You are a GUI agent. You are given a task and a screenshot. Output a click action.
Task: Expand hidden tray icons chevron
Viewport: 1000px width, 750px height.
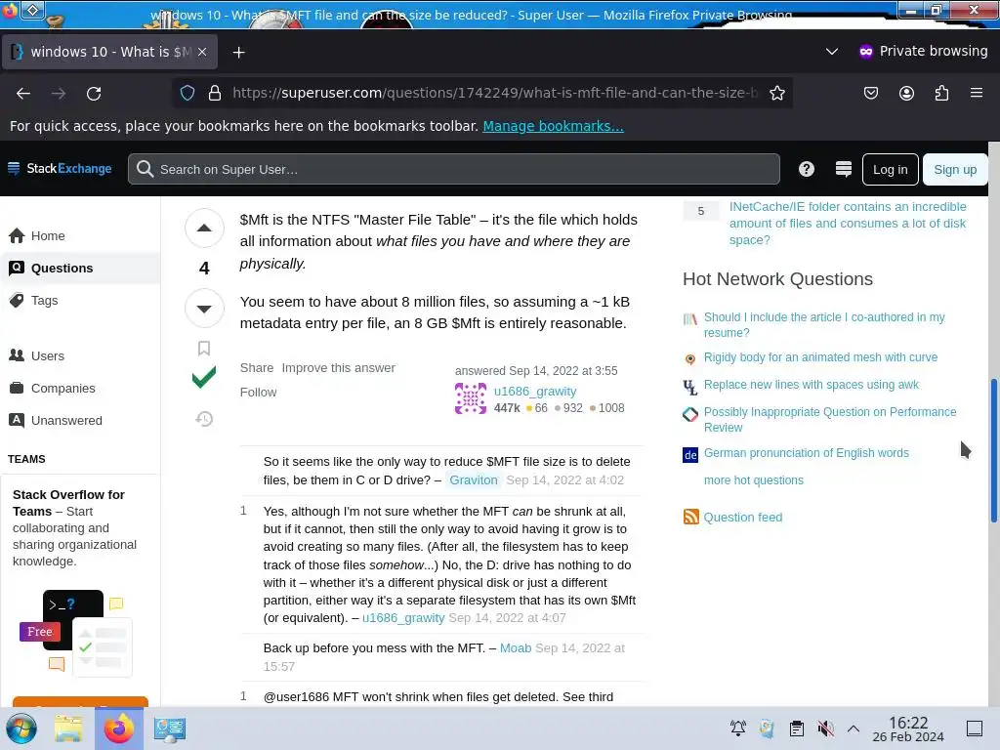[x=854, y=729]
